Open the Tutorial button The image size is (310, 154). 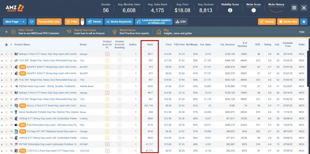[x=267, y=22]
